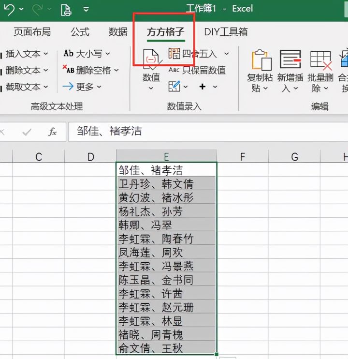This screenshot has height=359, width=348.
Task: Expand the 四舍五入 dropdown arrow
Action: [x=227, y=54]
